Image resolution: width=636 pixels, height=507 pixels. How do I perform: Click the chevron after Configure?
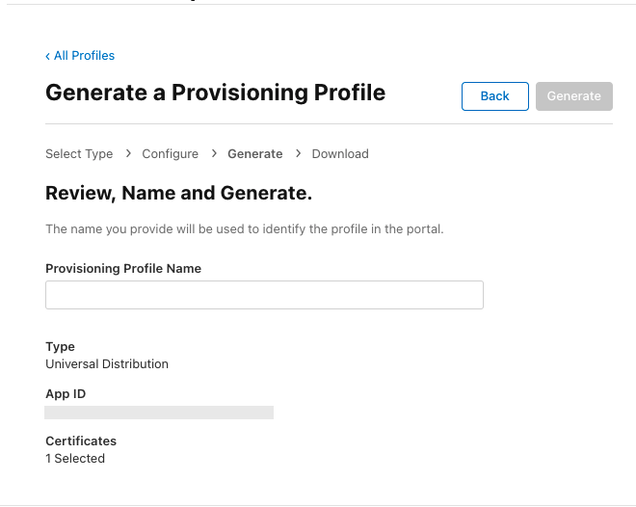[x=213, y=153]
